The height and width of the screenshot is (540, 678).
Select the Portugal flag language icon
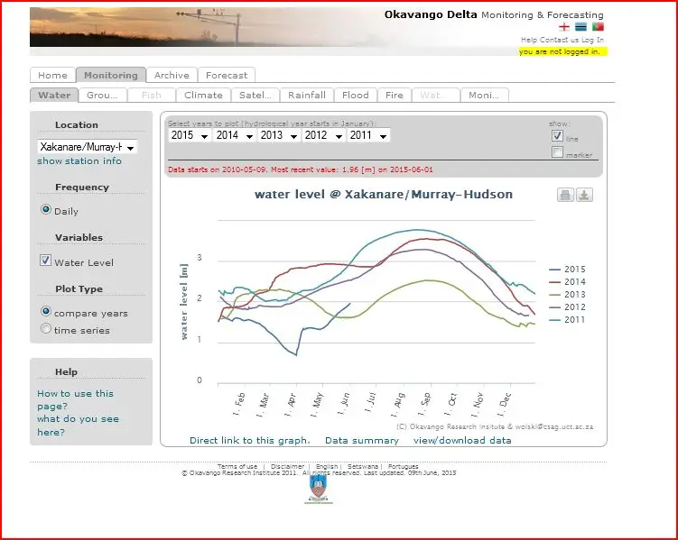tap(598, 27)
